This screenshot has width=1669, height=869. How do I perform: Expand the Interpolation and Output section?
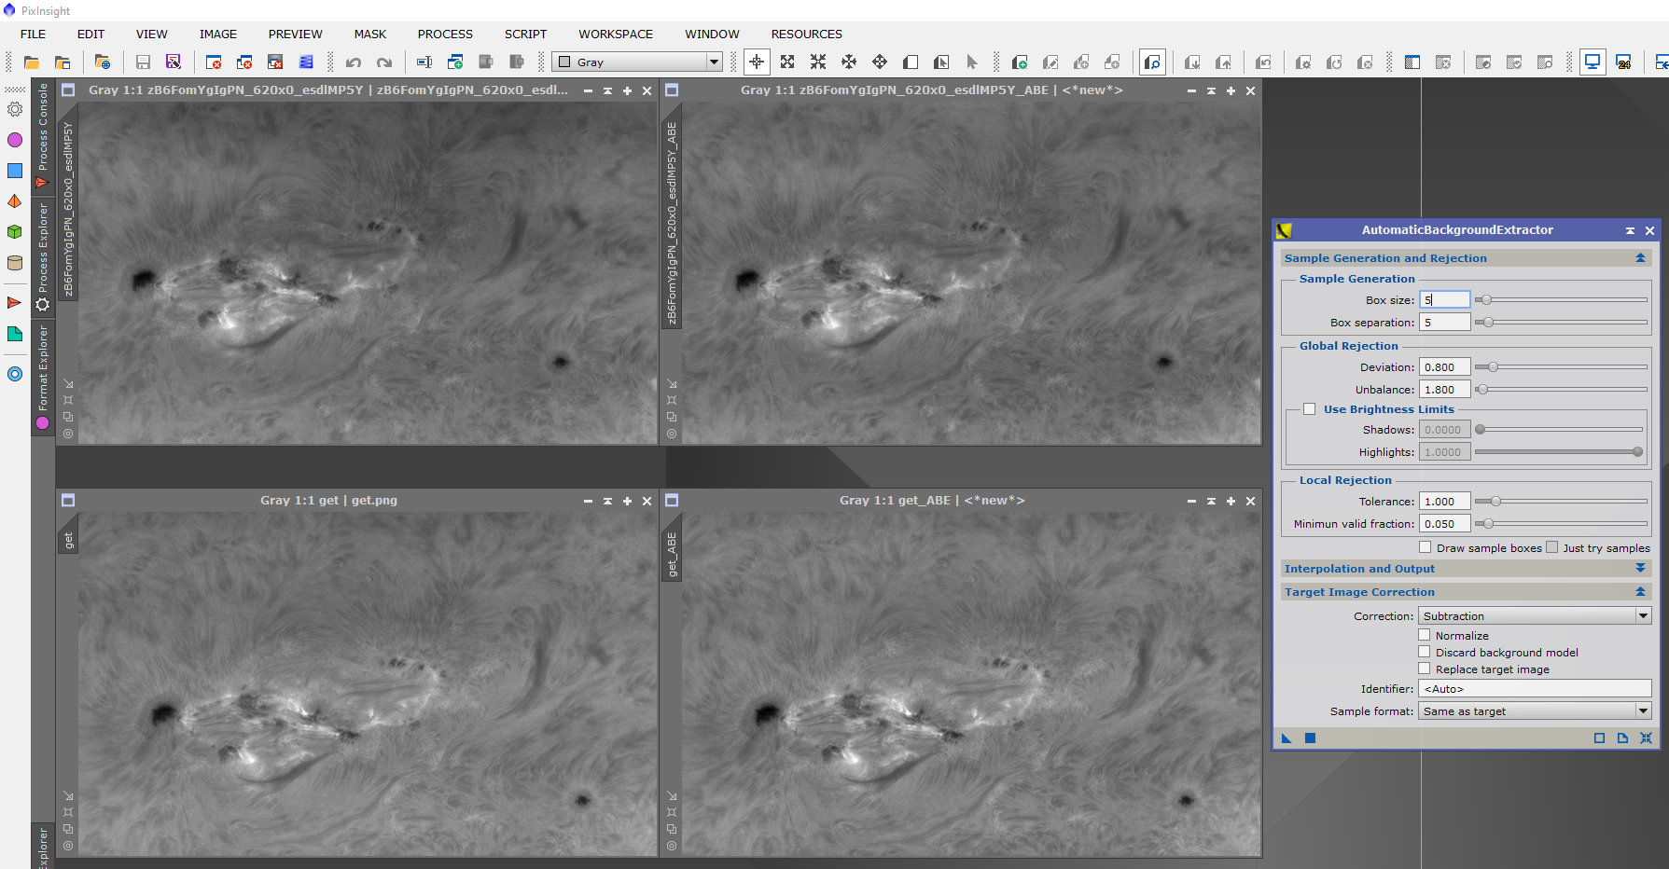[1640, 569]
